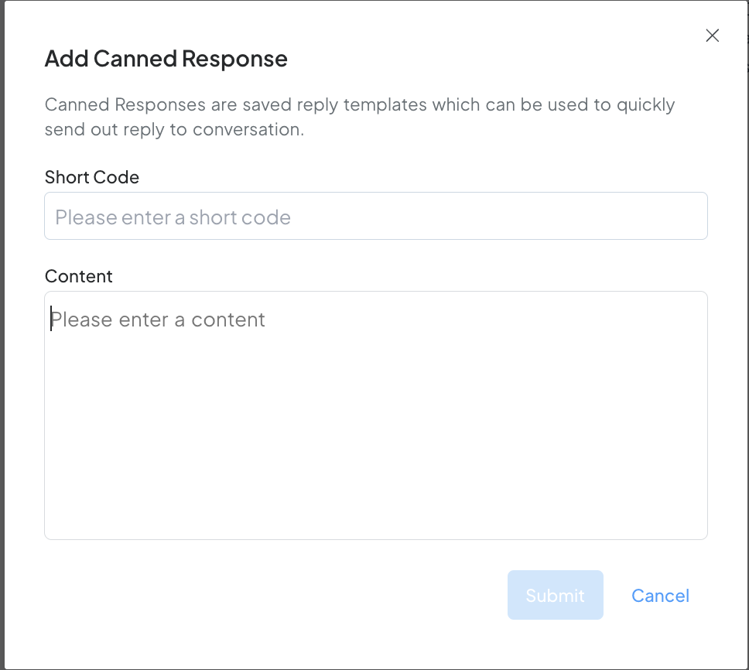Click the Short Code field label
The width and height of the screenshot is (749, 670).
click(92, 177)
